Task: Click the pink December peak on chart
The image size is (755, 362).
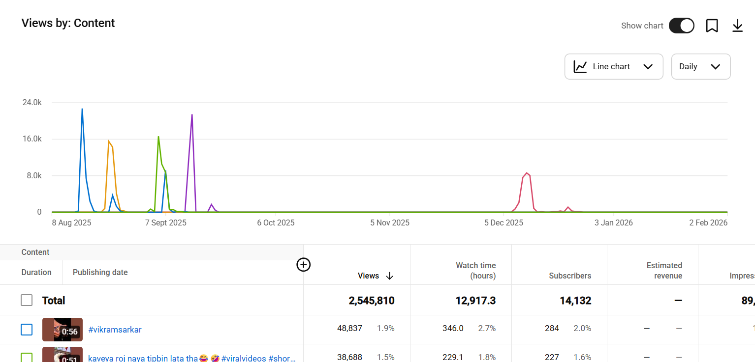Action: 527,173
